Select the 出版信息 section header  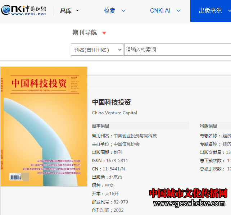pos(209,126)
